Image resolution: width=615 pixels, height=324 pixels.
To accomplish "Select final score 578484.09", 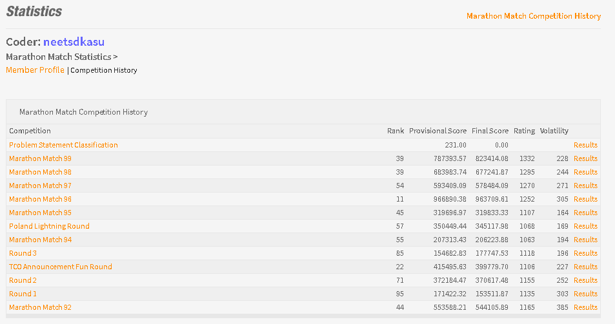I will tap(492, 186).
